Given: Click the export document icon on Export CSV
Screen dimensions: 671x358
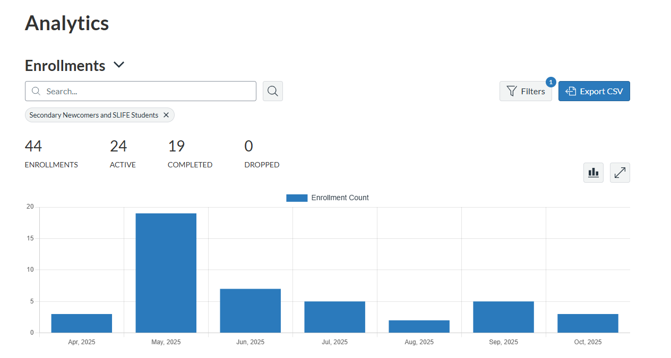Looking at the screenshot, I should tap(570, 91).
